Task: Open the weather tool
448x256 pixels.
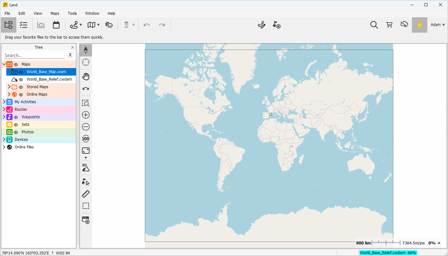Action: [x=109, y=24]
